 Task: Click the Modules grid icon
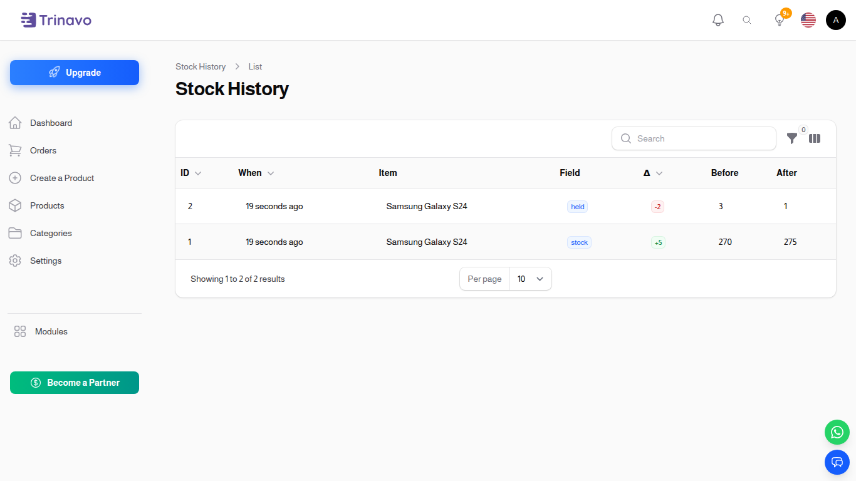coord(20,331)
